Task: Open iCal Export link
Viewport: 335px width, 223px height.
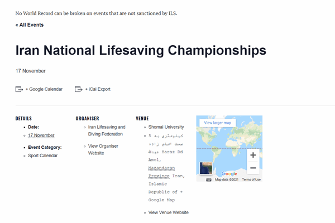Action: (x=98, y=89)
